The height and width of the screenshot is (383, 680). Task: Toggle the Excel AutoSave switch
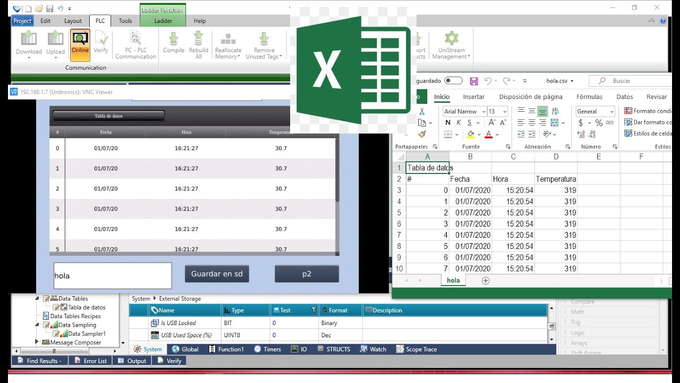[453, 81]
